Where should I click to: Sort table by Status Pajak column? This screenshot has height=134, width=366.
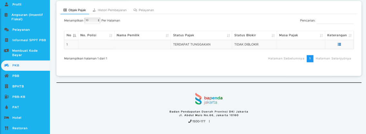(x=201, y=35)
